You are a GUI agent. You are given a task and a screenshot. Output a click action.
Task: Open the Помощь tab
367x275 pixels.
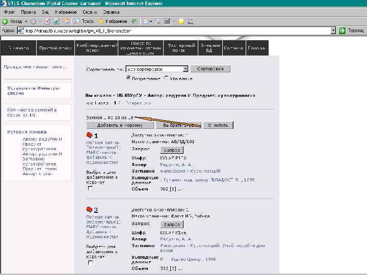pyautogui.click(x=257, y=48)
